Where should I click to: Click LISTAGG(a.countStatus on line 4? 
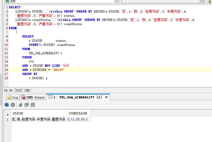click(33, 20)
